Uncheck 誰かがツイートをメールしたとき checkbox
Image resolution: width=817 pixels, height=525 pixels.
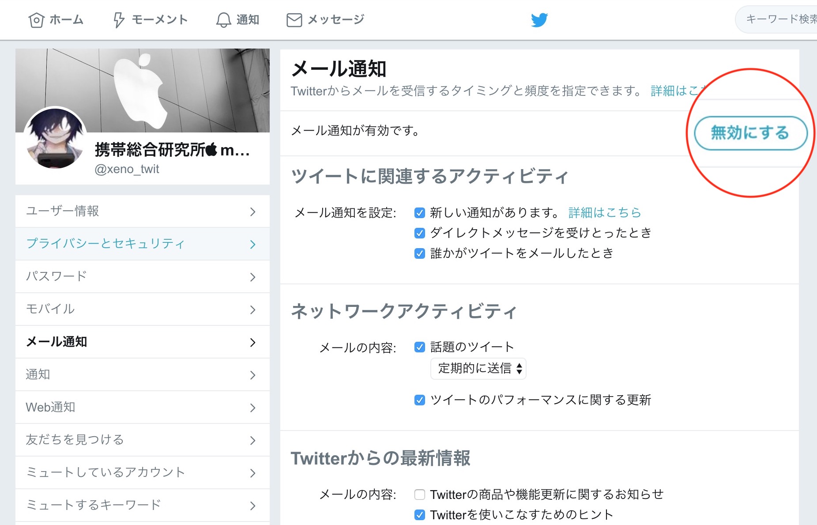pos(420,253)
